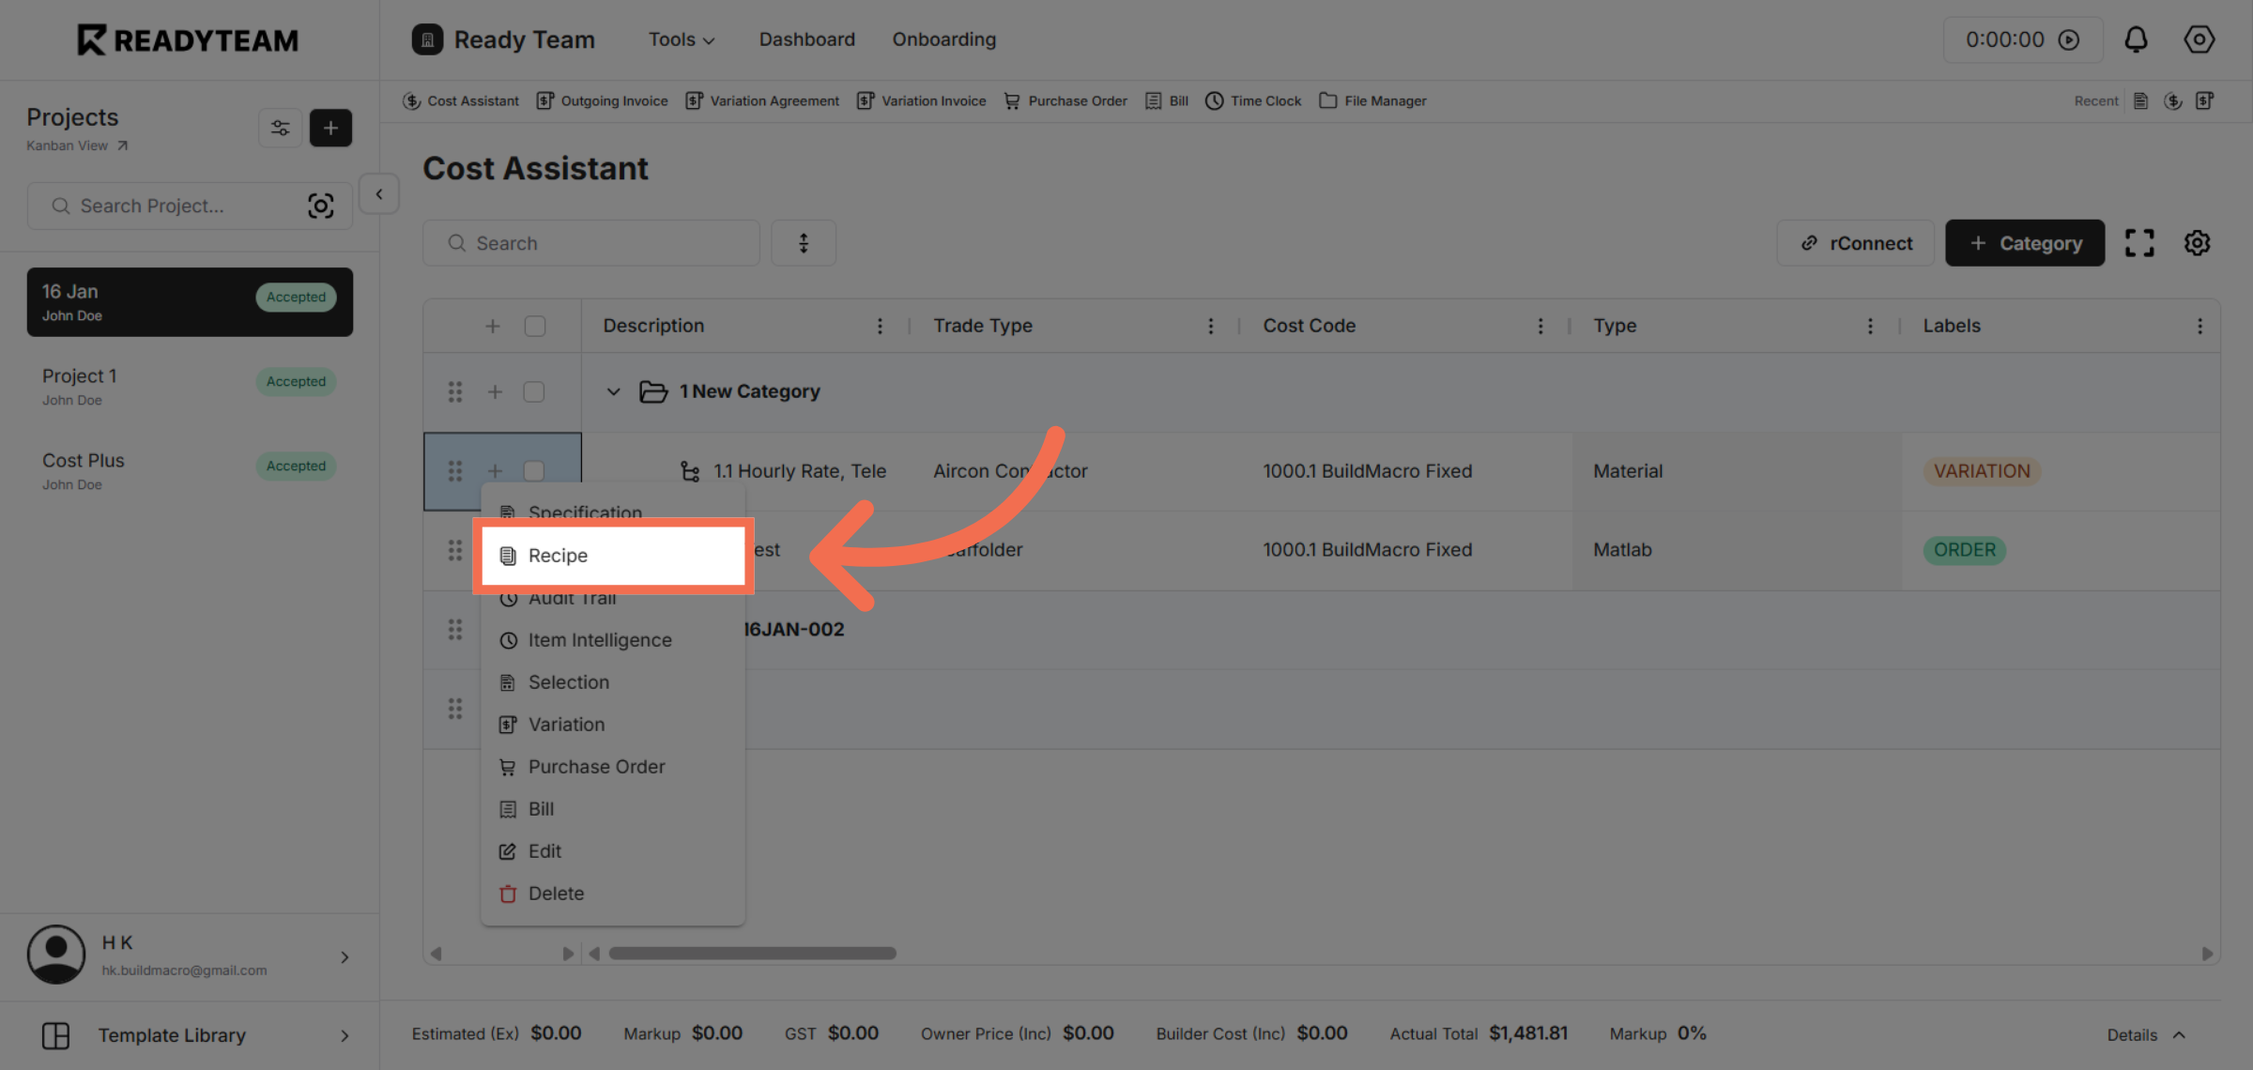
Task: Open Kanban View link
Action: point(77,145)
